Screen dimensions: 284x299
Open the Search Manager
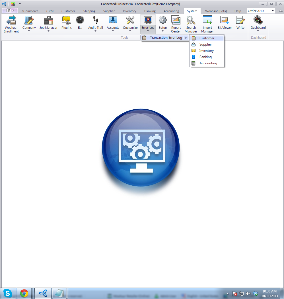[191, 24]
